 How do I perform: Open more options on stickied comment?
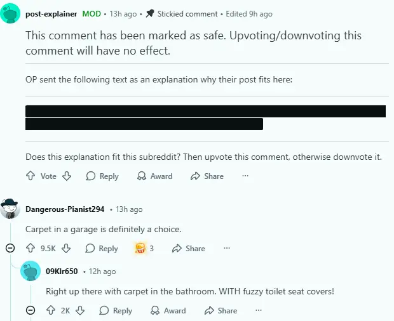click(x=245, y=176)
